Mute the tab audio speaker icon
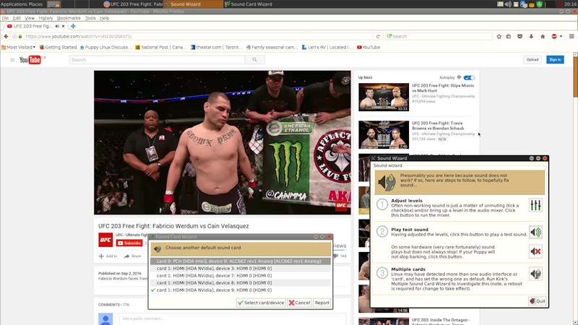 57,26
